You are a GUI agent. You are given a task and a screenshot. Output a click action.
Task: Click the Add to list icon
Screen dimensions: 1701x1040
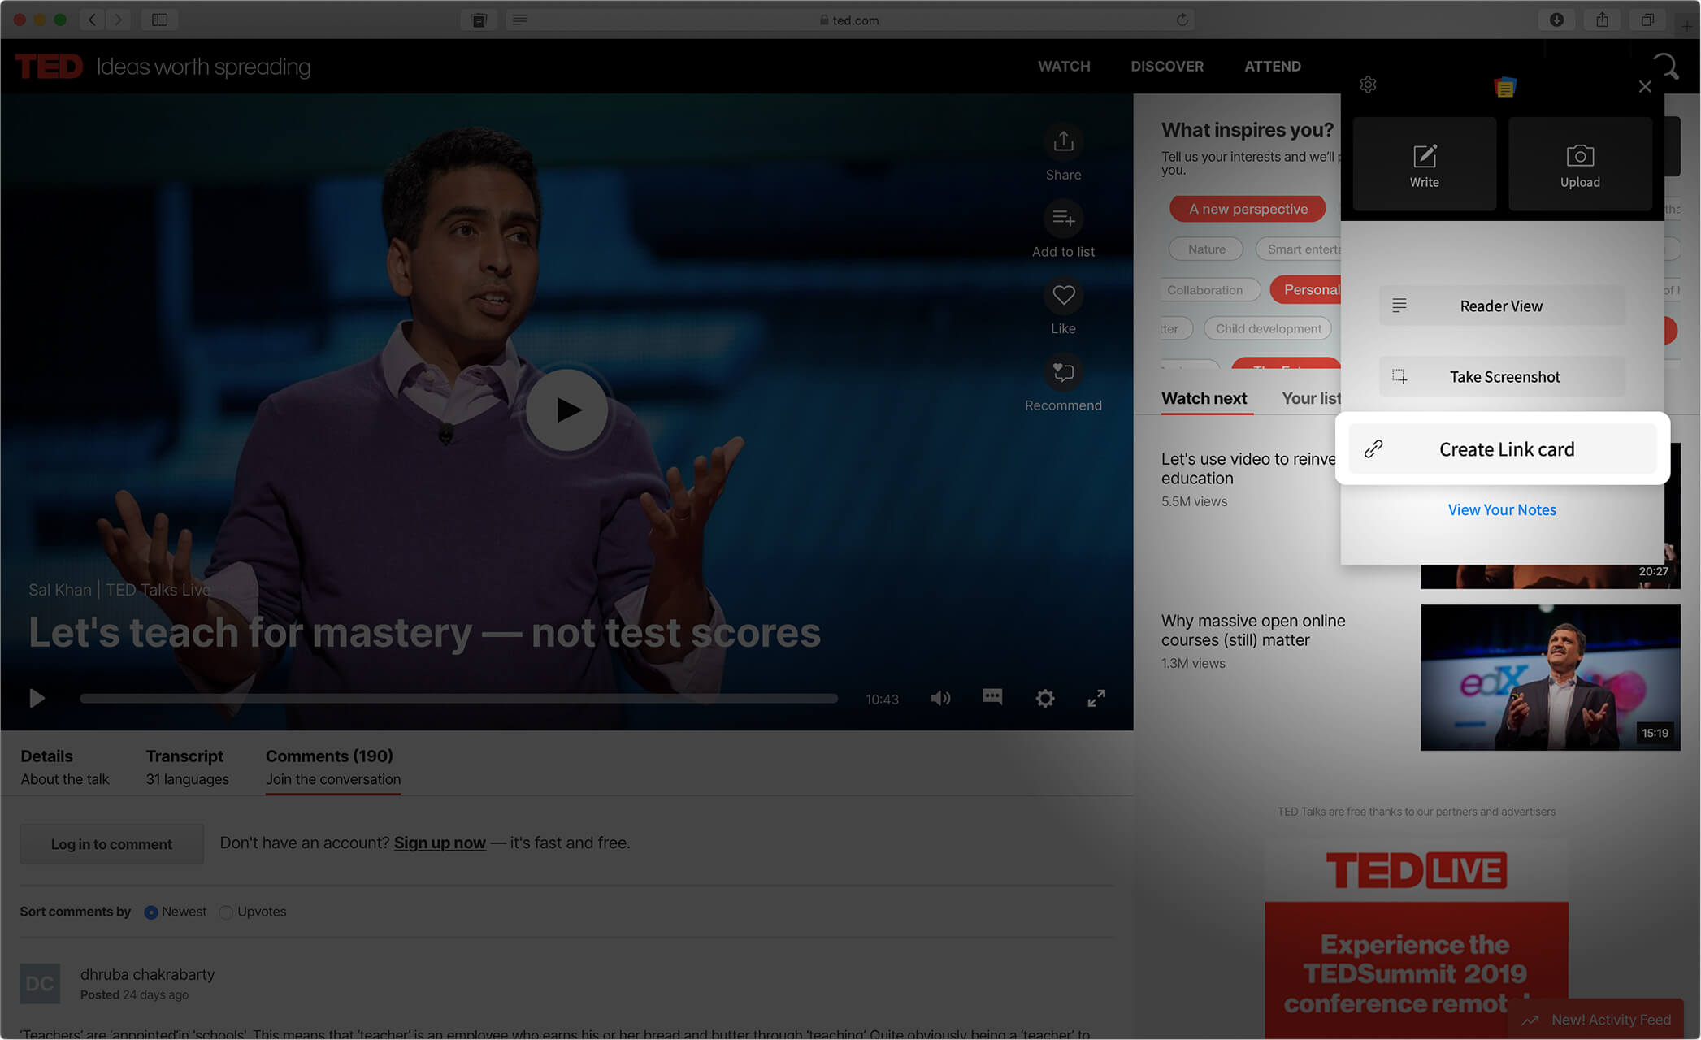point(1063,219)
